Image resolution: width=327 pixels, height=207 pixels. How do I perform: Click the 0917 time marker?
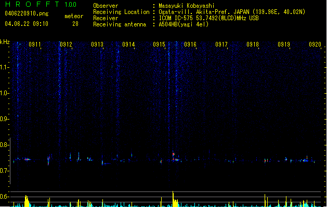point(221,45)
